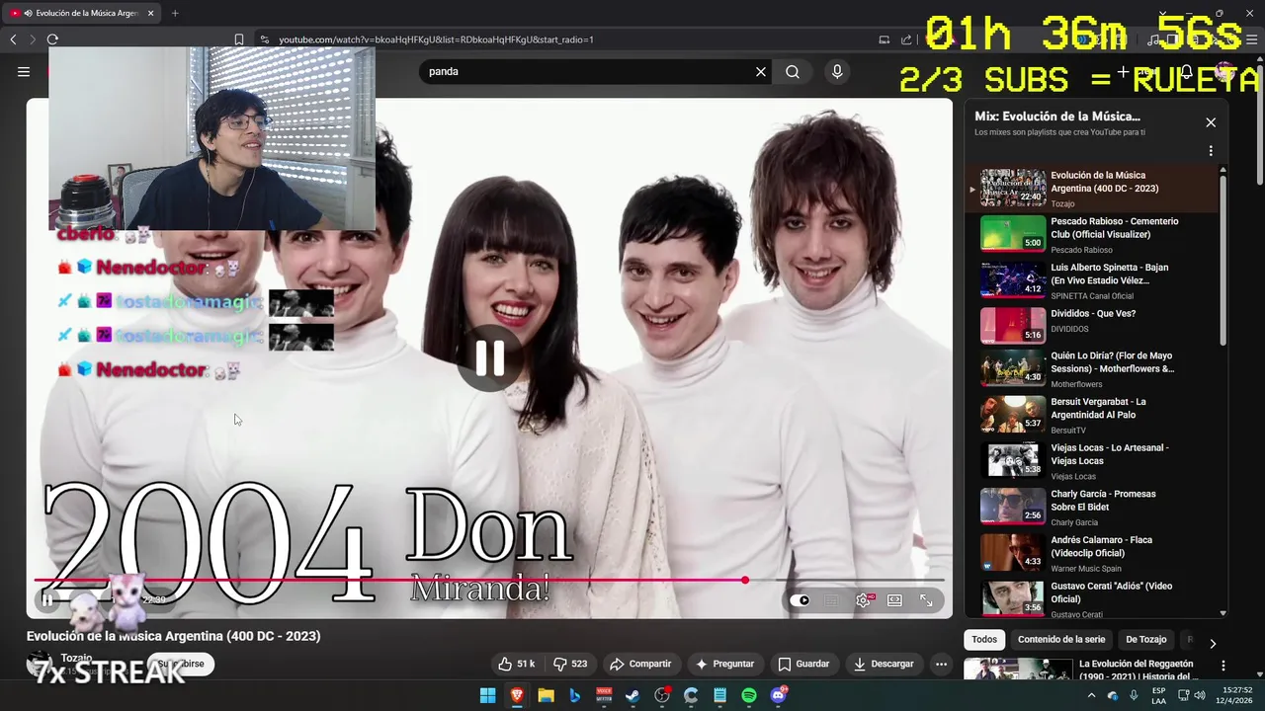The width and height of the screenshot is (1265, 711).
Task: Pause the video with center overlay button
Action: click(x=490, y=358)
